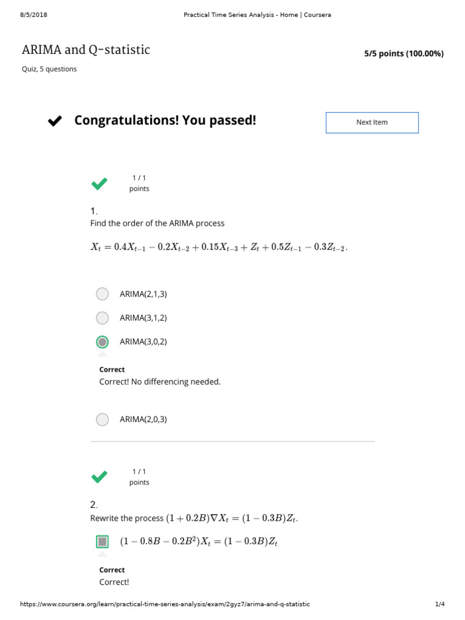This screenshot has width=465, height=620.
Task: Click the 'Correct! No differencing needed.' feedback
Action: pyautogui.click(x=160, y=382)
